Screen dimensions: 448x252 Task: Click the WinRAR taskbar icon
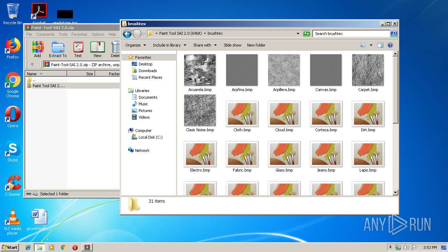pyautogui.click(x=87, y=247)
